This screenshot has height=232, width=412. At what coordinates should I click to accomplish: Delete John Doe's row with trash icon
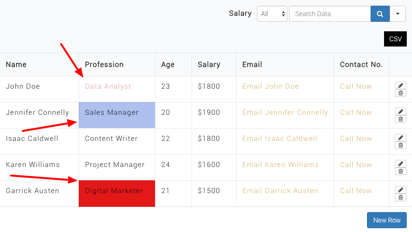(401, 93)
